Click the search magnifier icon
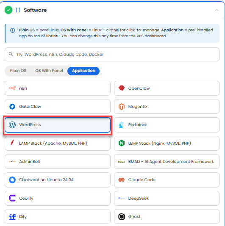Image resolution: width=225 pixels, height=226 pixels. tap(11, 54)
